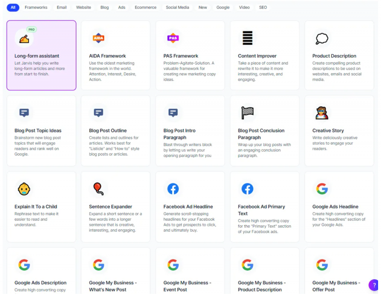Click 'Let Jarvis help you write' description
The image size is (381, 300).
pos(39,69)
